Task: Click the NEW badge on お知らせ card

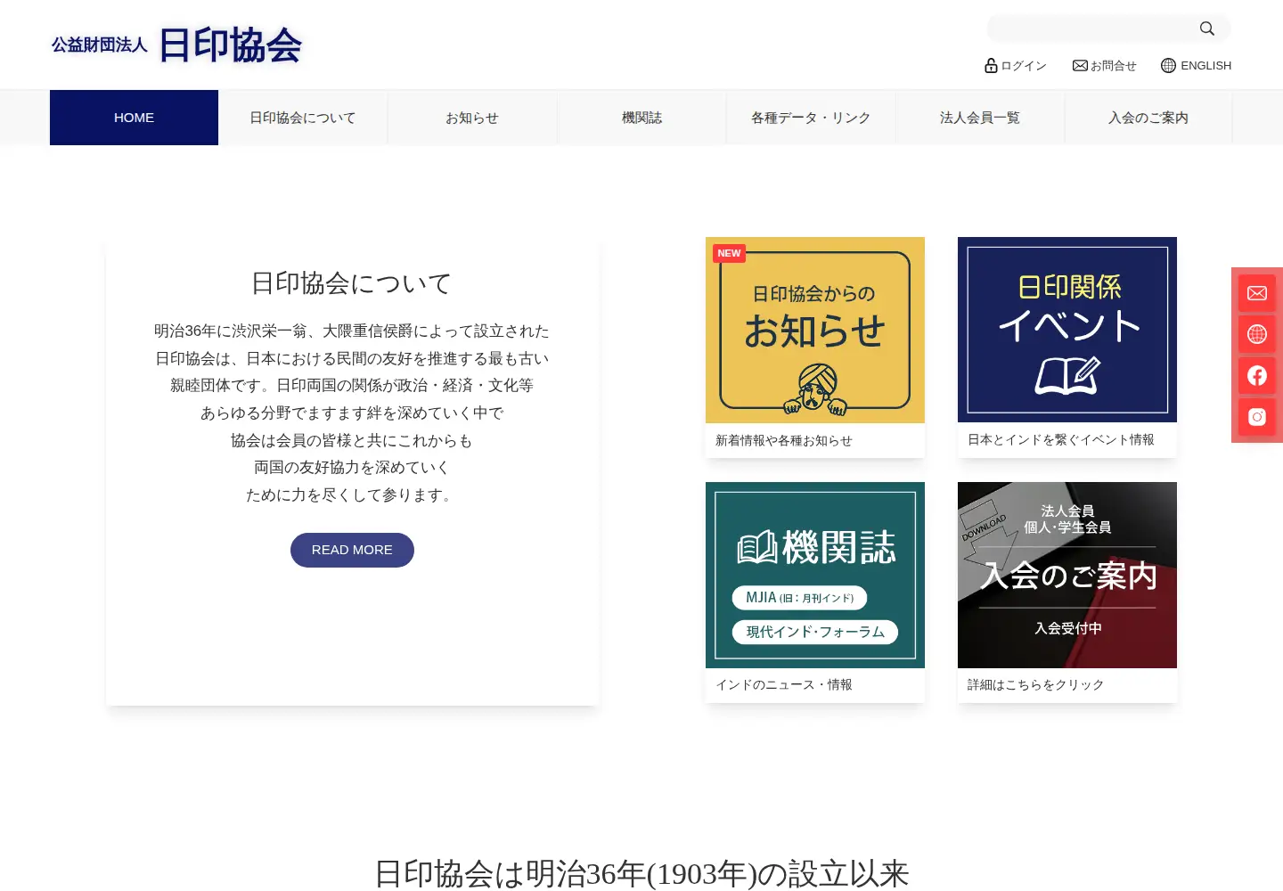Action: [729, 253]
